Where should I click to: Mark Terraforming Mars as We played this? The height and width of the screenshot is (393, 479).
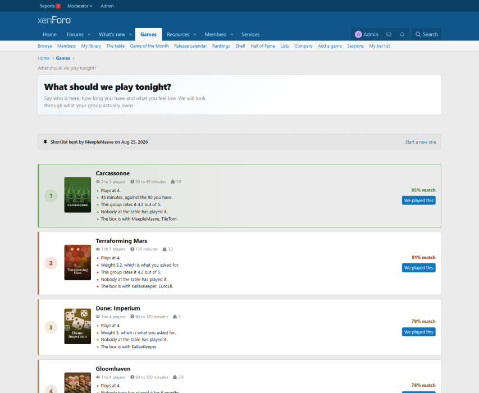coord(418,268)
